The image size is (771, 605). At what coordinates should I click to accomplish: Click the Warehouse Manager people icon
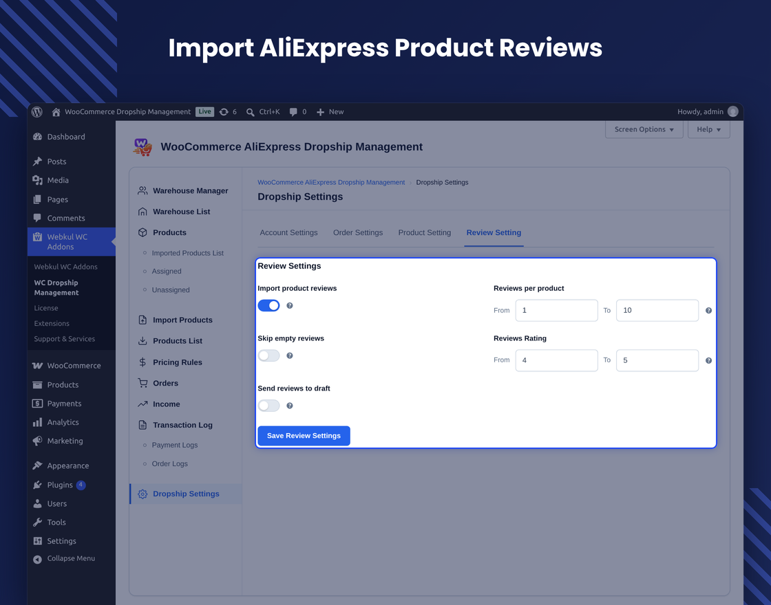142,190
